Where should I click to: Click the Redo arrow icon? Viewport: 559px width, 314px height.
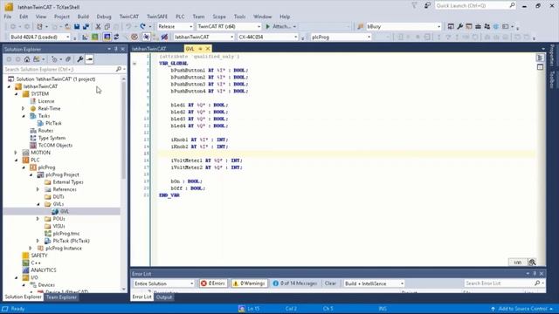pyautogui.click(x=142, y=27)
